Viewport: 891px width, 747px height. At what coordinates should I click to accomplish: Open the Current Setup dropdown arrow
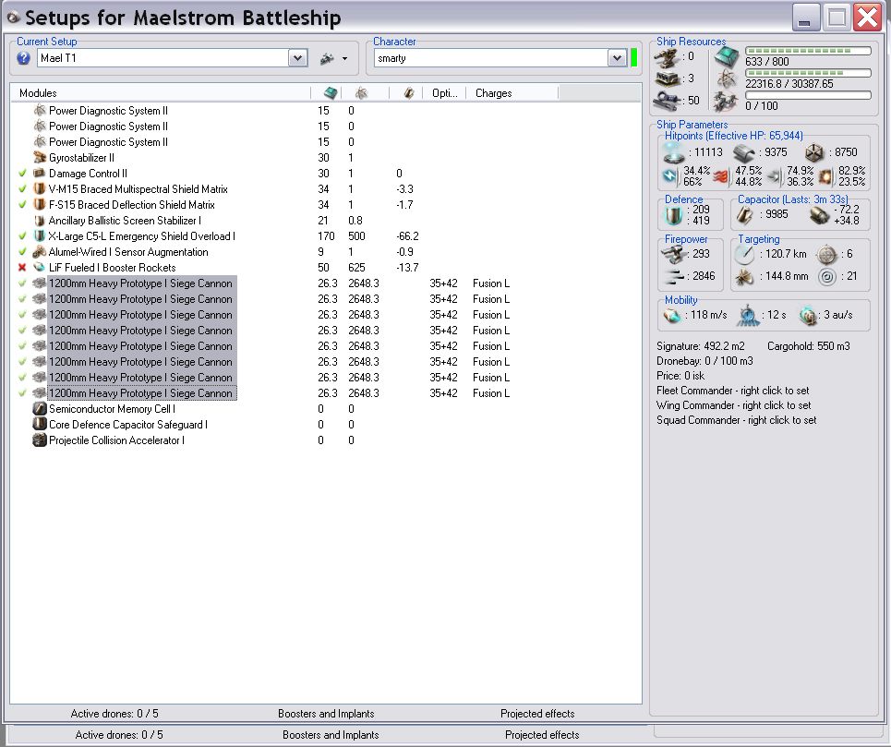[x=297, y=58]
